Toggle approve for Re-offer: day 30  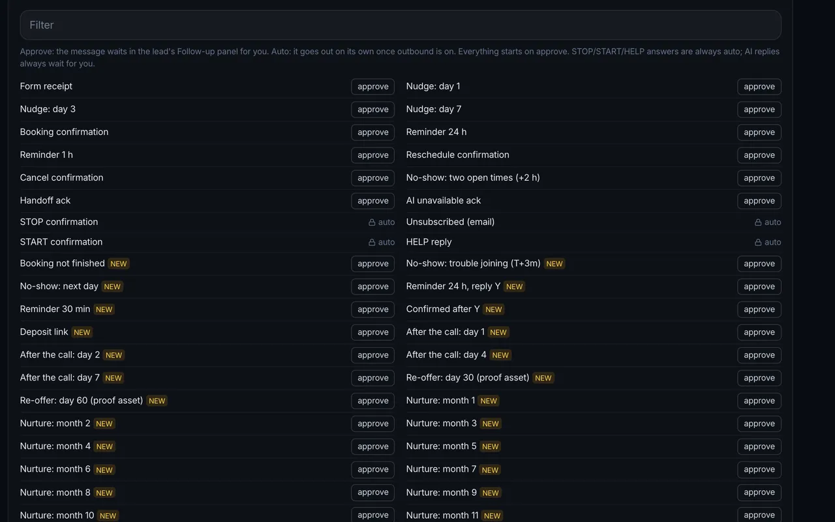(759, 378)
